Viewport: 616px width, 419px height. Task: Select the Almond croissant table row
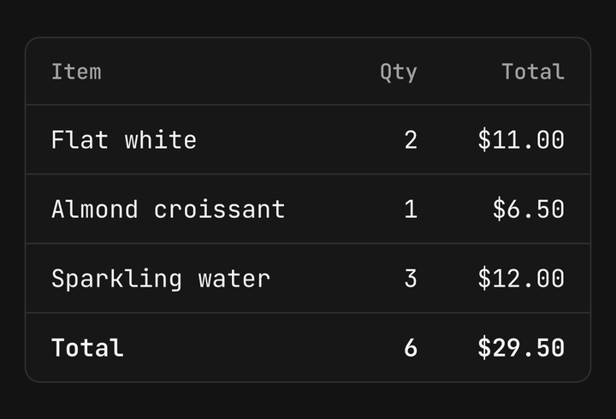click(x=308, y=209)
